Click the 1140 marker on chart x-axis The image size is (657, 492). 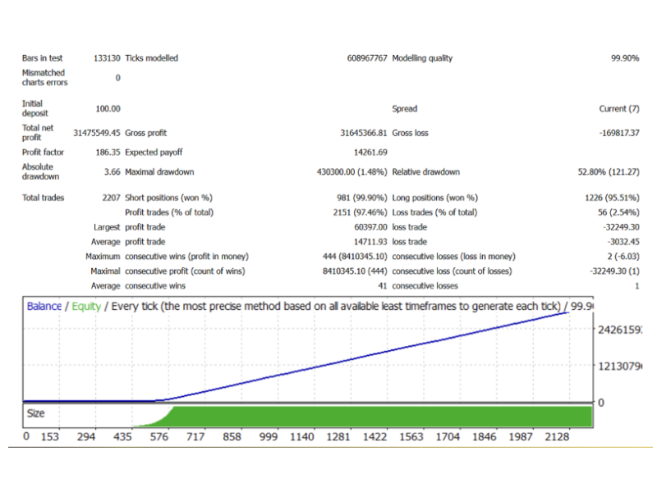point(302,437)
